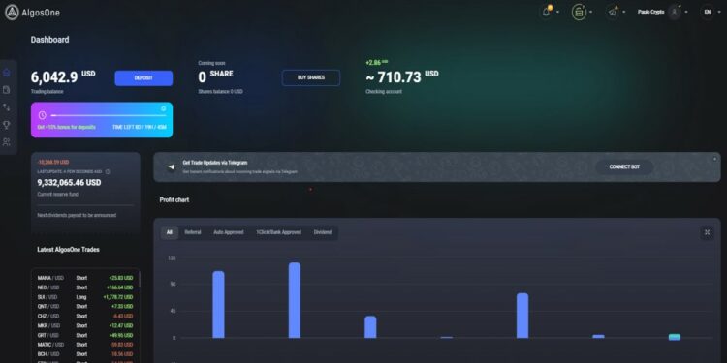Open the wallet sidebar icon
Image resolution: width=727 pixels, height=363 pixels.
tap(7, 89)
